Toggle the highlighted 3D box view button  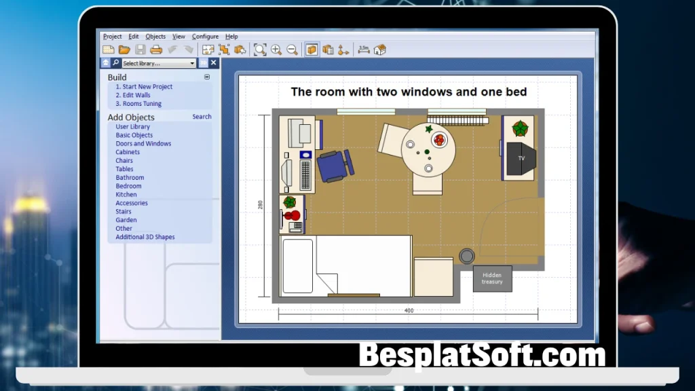(312, 50)
